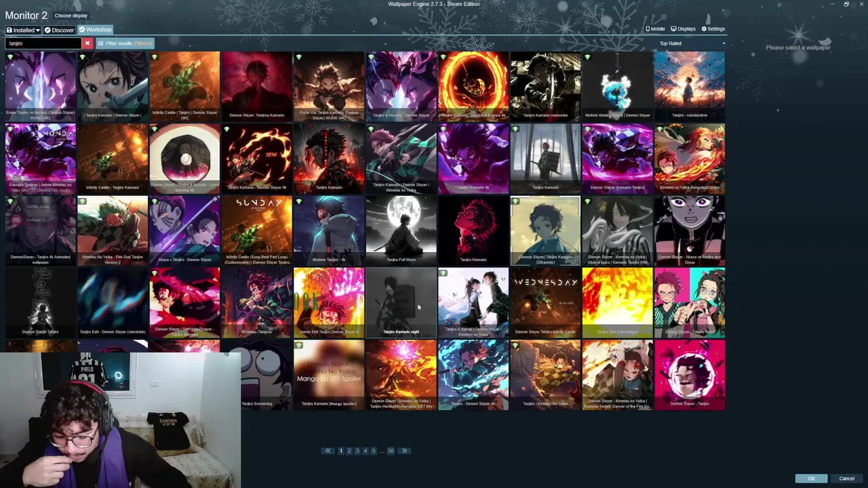
Task: Select Tanjiro Kamado memories wallpaper
Action: click(x=545, y=87)
